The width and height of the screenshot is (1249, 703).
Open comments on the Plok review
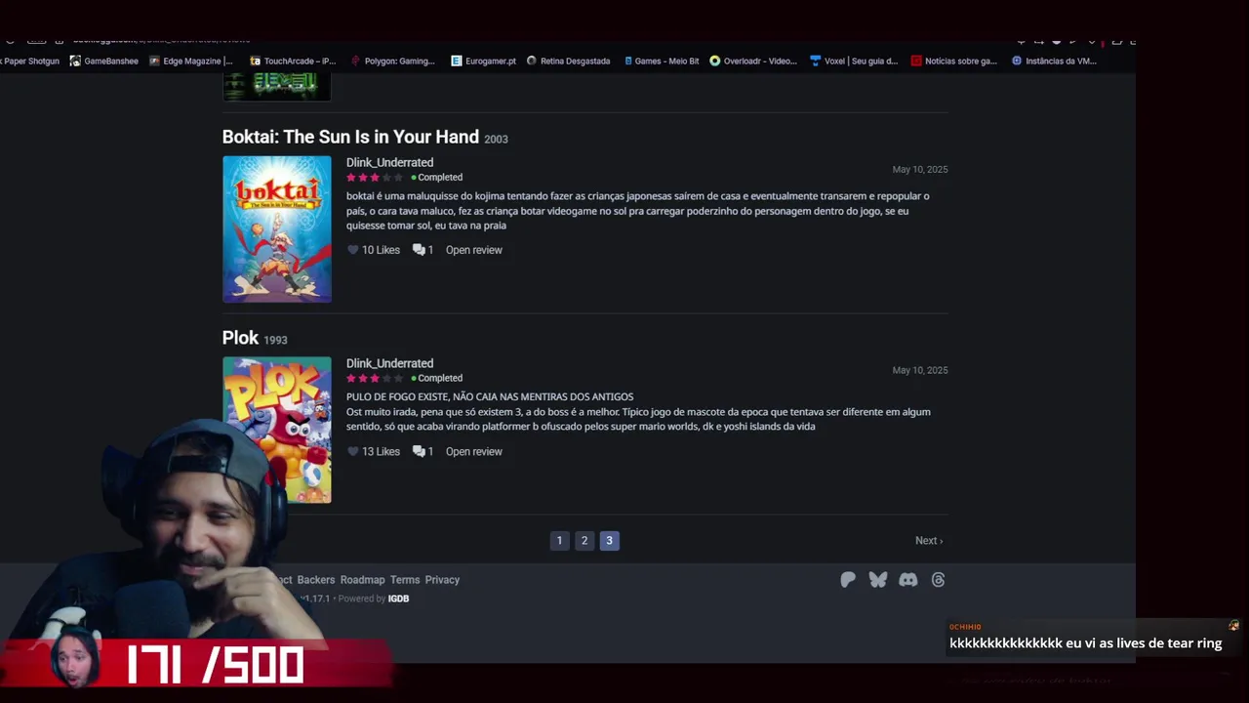pyautogui.click(x=423, y=451)
